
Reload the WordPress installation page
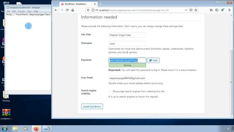click(x=67, y=10)
